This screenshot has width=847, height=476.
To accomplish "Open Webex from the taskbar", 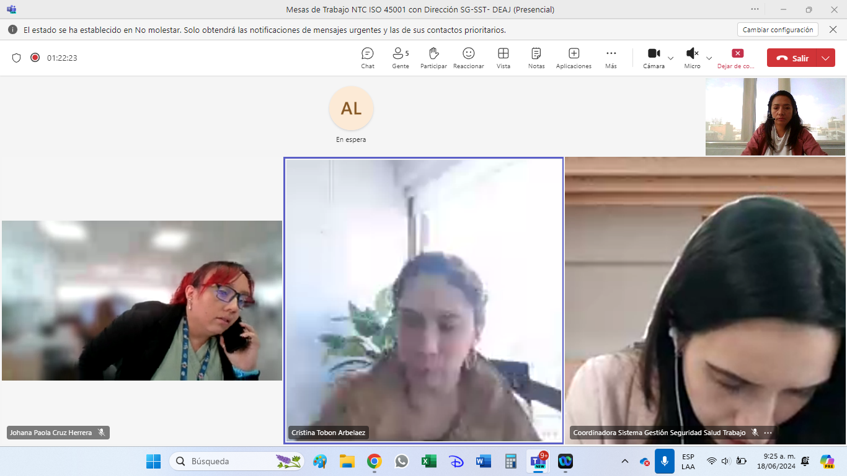I will click(x=565, y=461).
